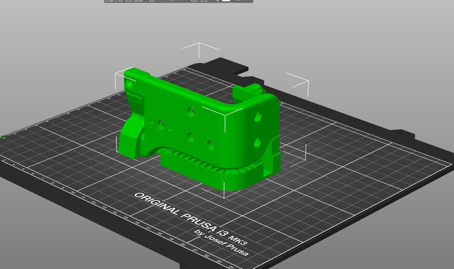This screenshot has width=454, height=269.
Task: Click the bottom front corner of the bounding box
Action: click(226, 193)
